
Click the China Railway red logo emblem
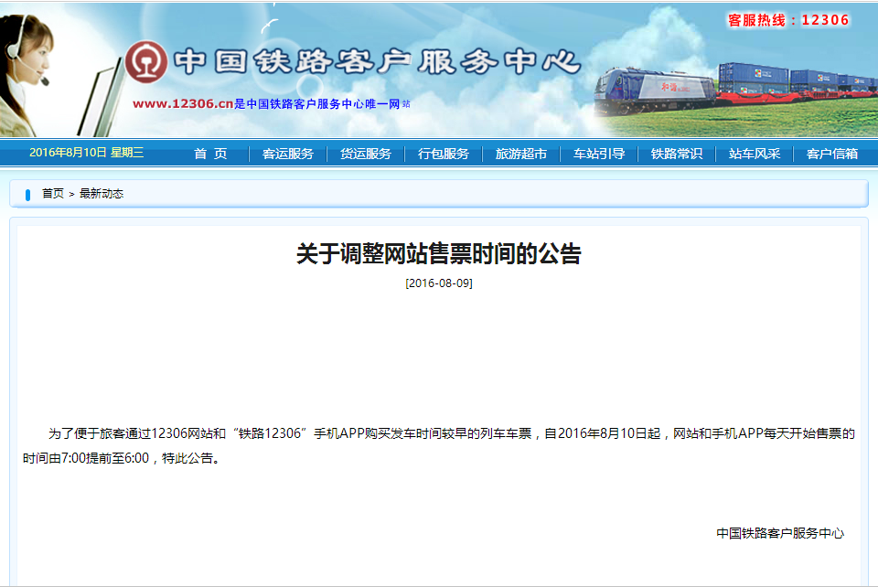146,61
